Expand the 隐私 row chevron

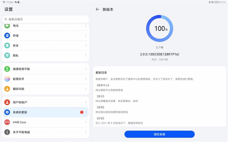point(86,55)
